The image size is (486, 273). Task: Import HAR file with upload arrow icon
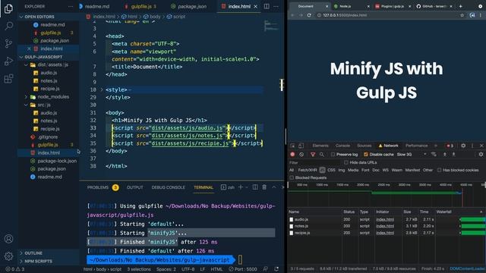[445, 154]
